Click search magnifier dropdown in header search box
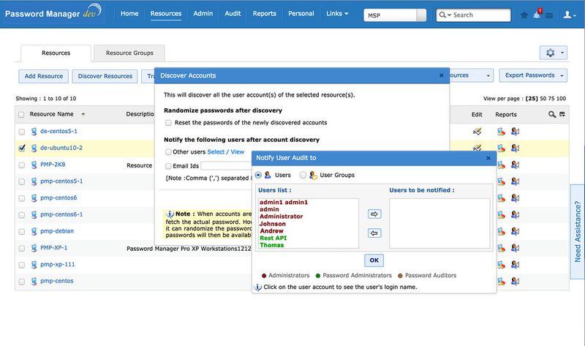 [445, 15]
